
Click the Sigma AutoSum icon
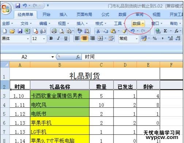point(165,31)
